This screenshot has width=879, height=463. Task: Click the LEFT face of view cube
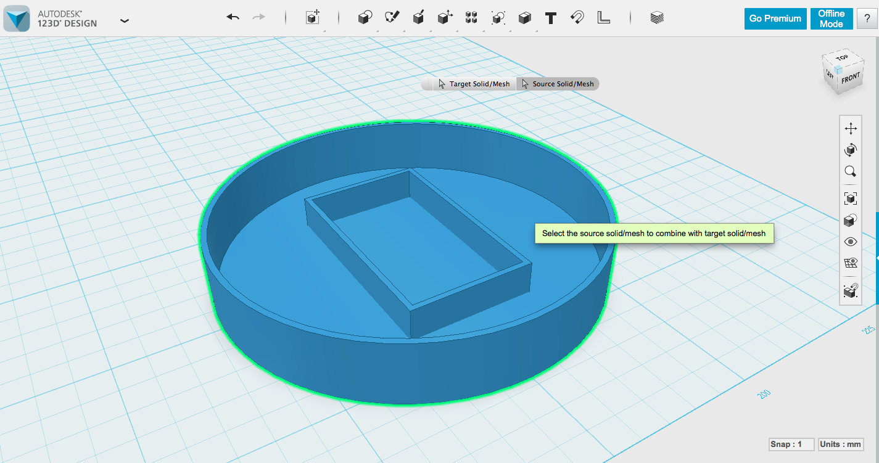pyautogui.click(x=830, y=75)
